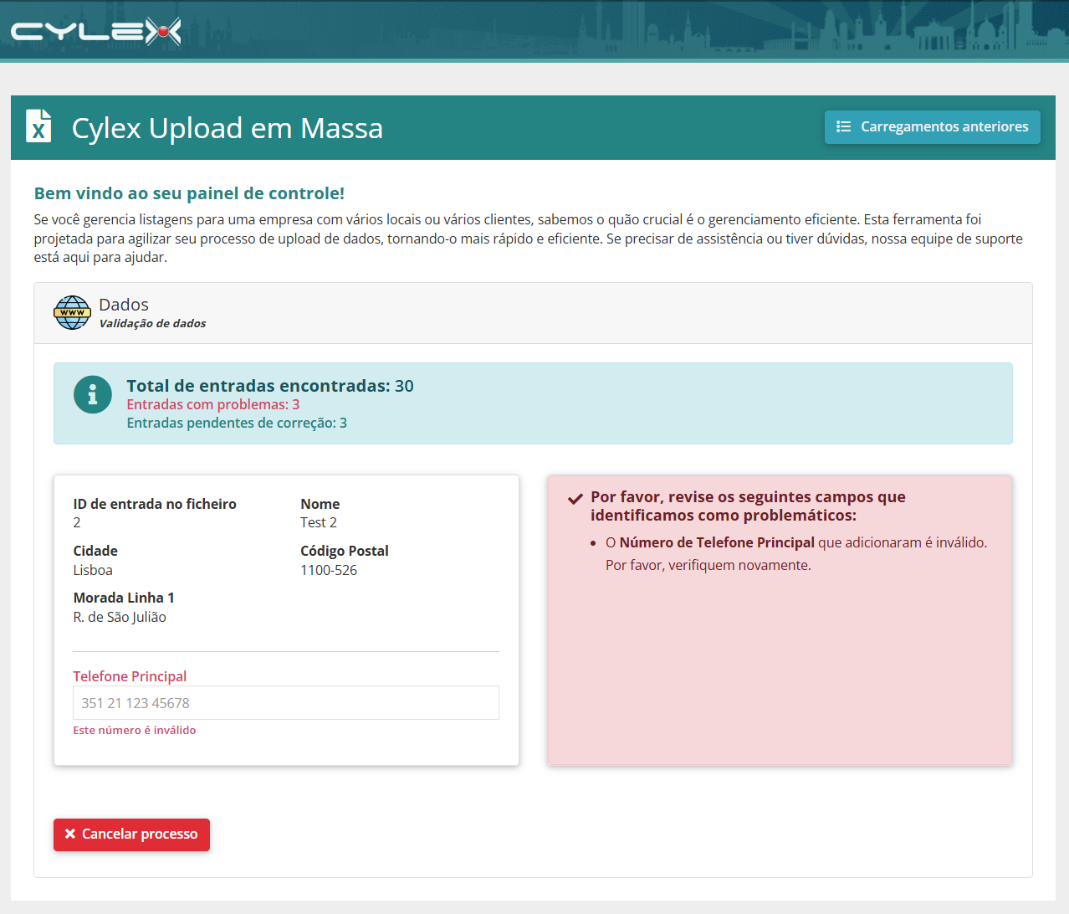Click the Cylex Upload em Massa title
The height and width of the screenshot is (914, 1069).
click(x=228, y=128)
